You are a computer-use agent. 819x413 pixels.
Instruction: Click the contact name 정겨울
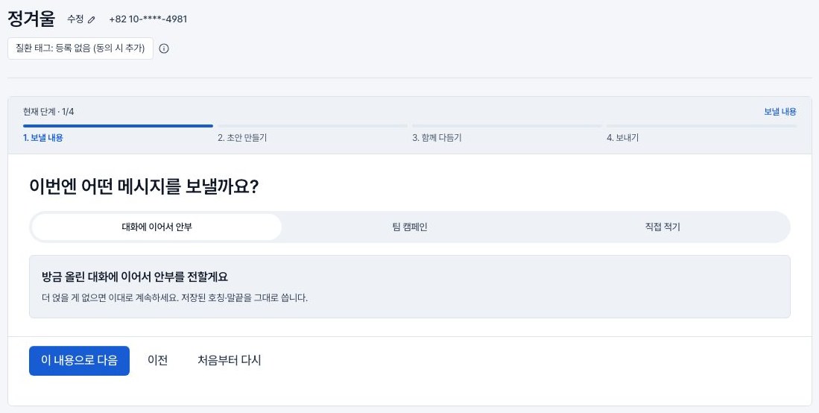(31, 19)
